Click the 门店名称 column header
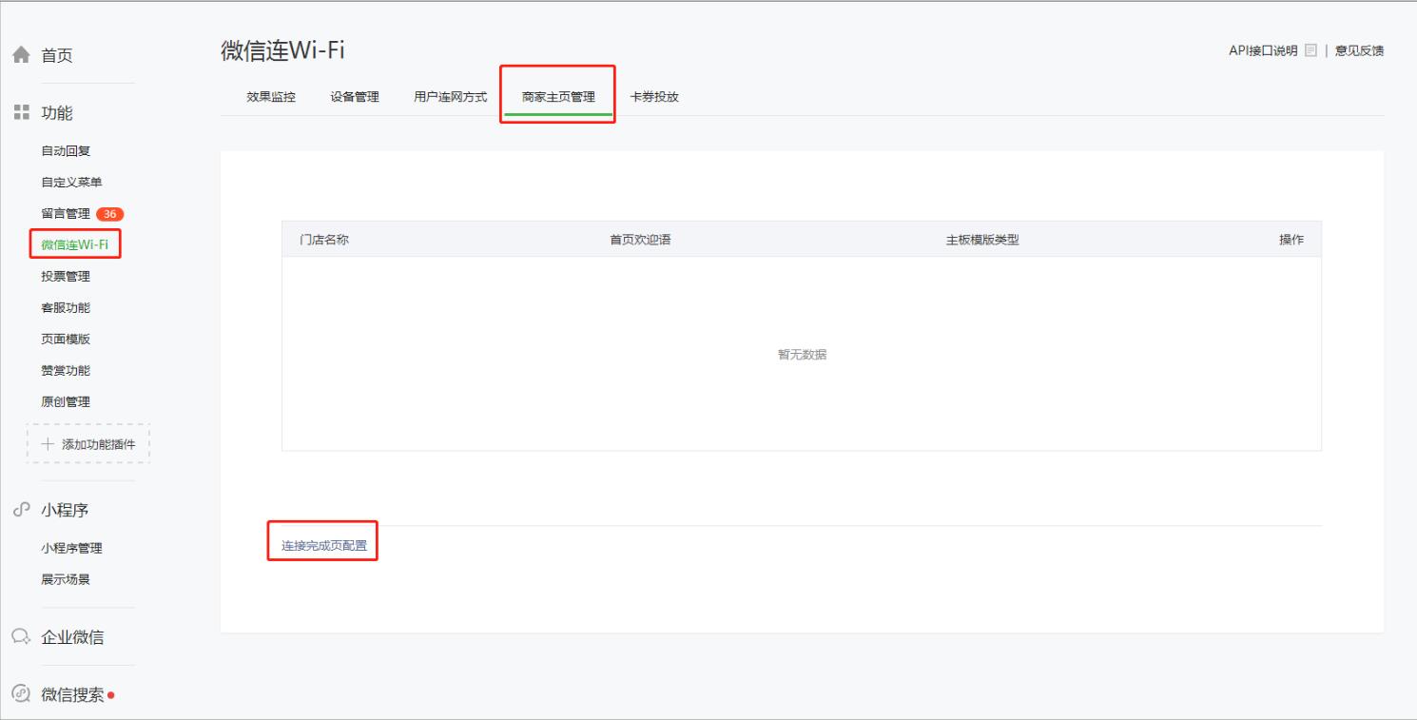 (x=324, y=240)
